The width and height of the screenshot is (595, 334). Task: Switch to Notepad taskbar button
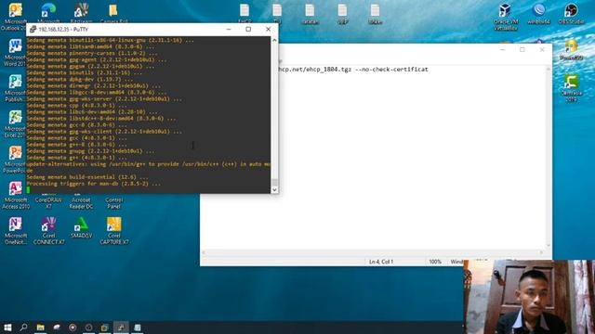(137, 328)
